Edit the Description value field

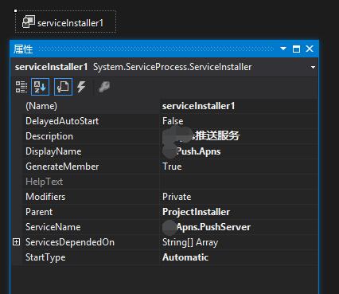[x=239, y=136]
